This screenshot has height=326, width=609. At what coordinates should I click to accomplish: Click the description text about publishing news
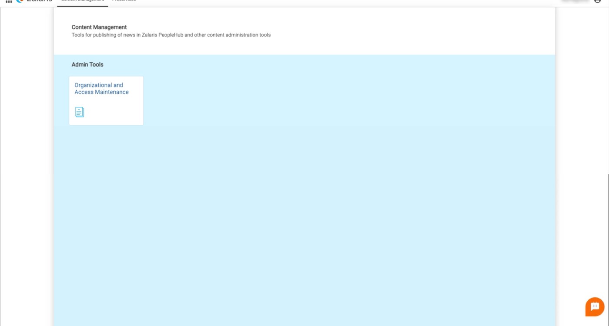coord(171,35)
